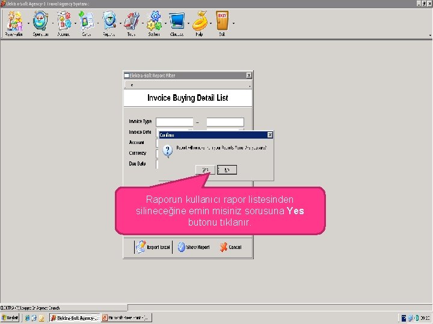Expand the Reservation dropdown arrow

[x=28, y=23]
